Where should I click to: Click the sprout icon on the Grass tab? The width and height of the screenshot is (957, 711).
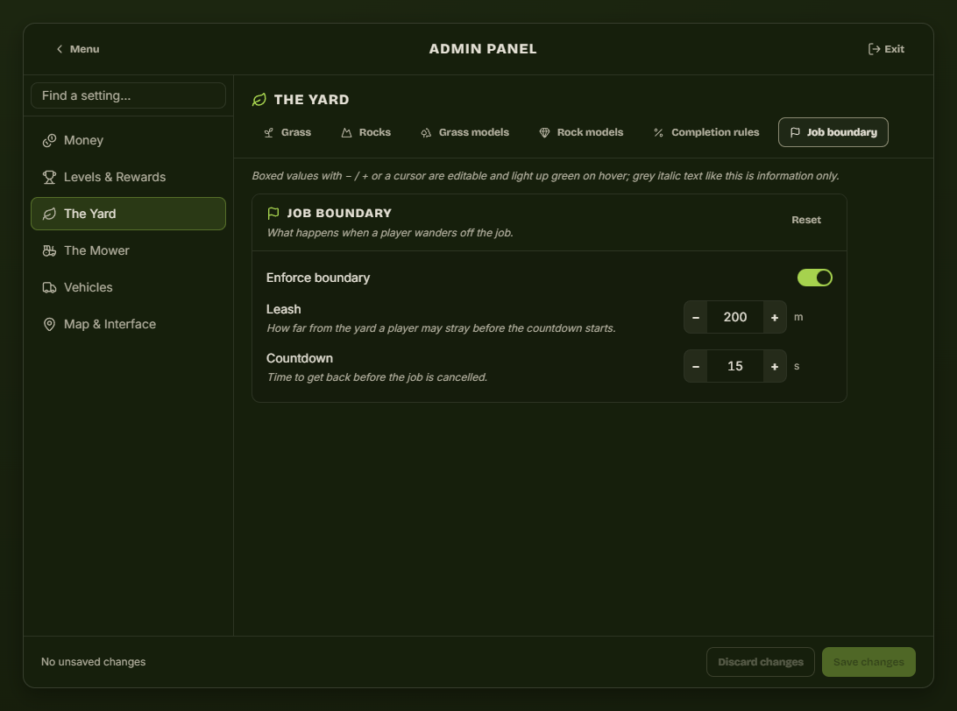pos(268,132)
